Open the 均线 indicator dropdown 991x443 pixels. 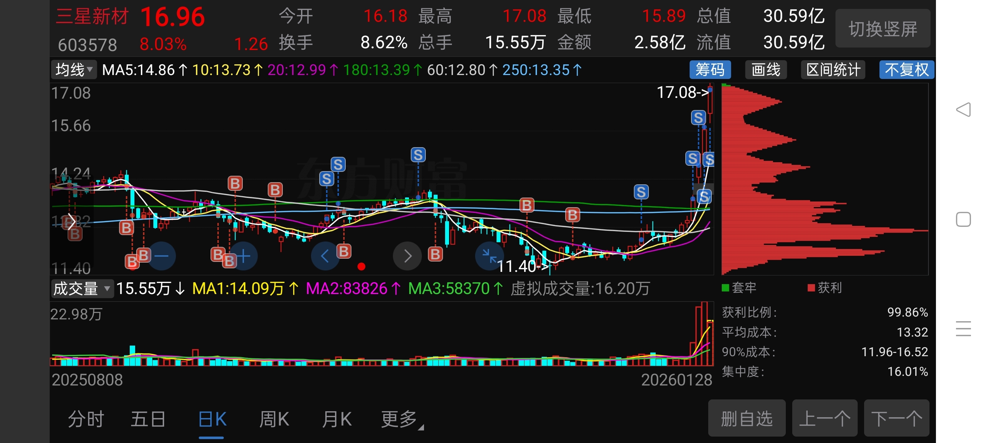(74, 70)
